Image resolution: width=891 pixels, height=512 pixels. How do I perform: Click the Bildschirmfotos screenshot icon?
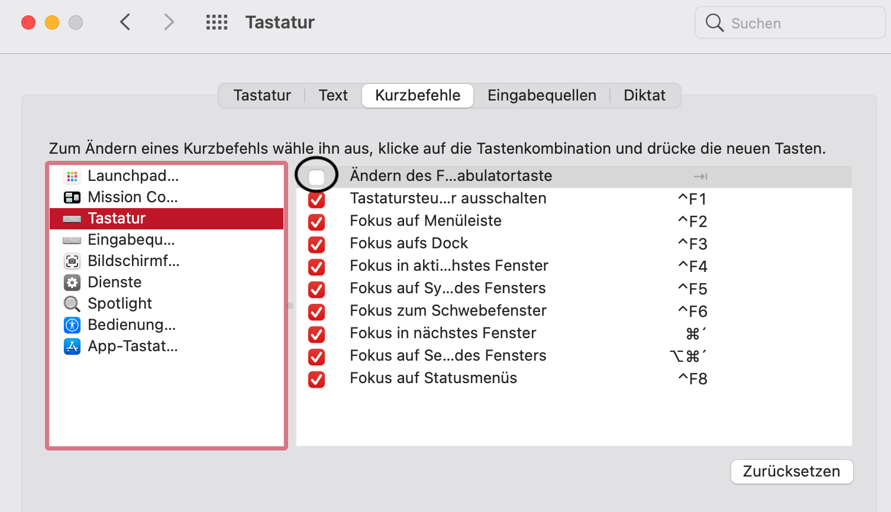click(x=72, y=261)
